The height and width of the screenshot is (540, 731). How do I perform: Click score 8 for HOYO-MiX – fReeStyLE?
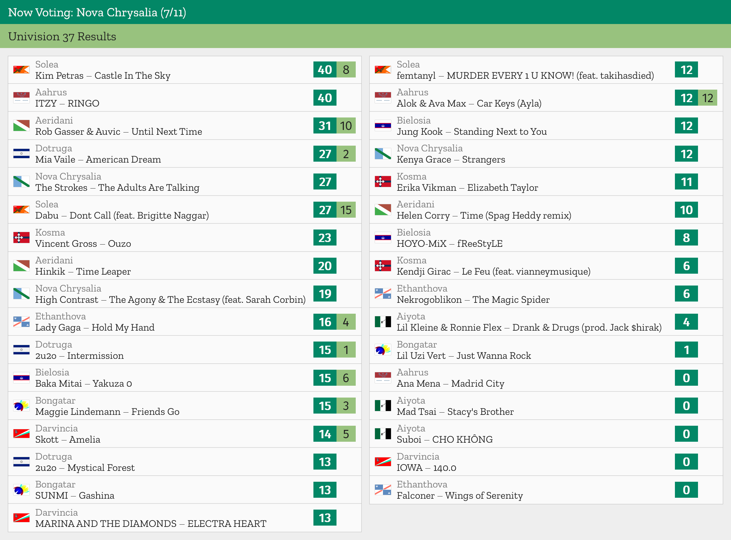point(686,238)
